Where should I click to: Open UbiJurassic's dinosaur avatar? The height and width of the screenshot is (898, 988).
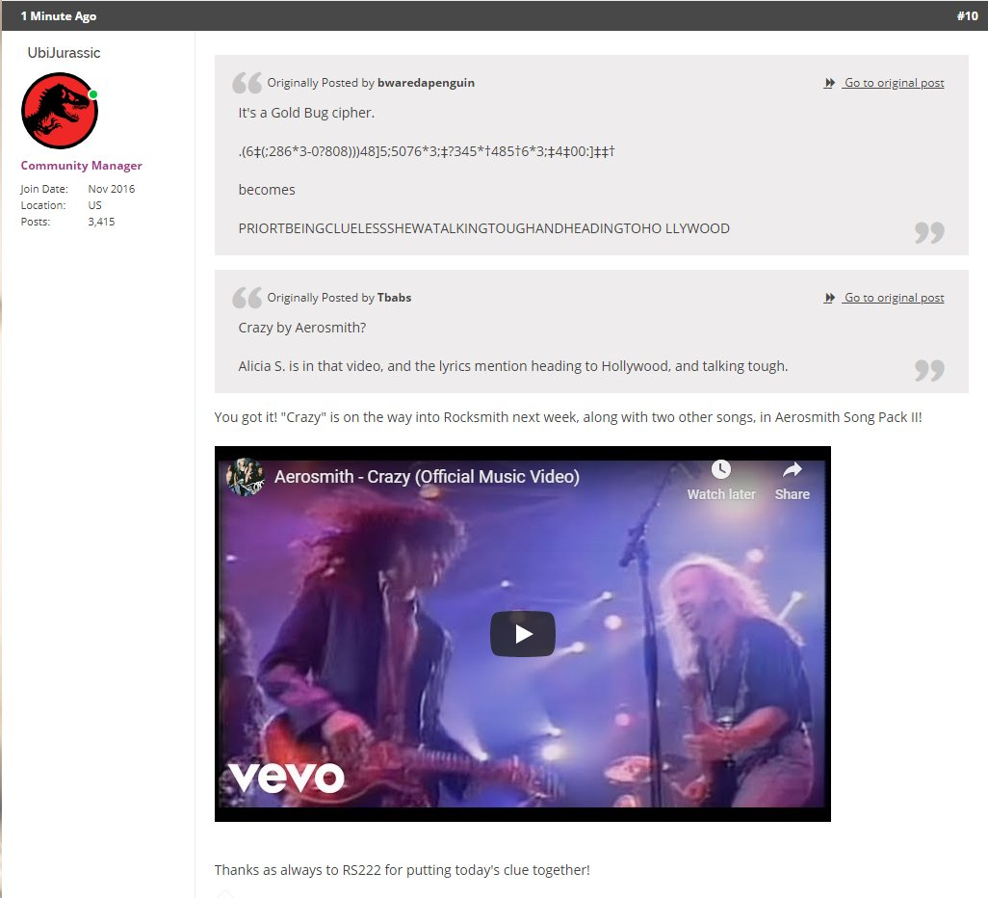[x=60, y=111]
